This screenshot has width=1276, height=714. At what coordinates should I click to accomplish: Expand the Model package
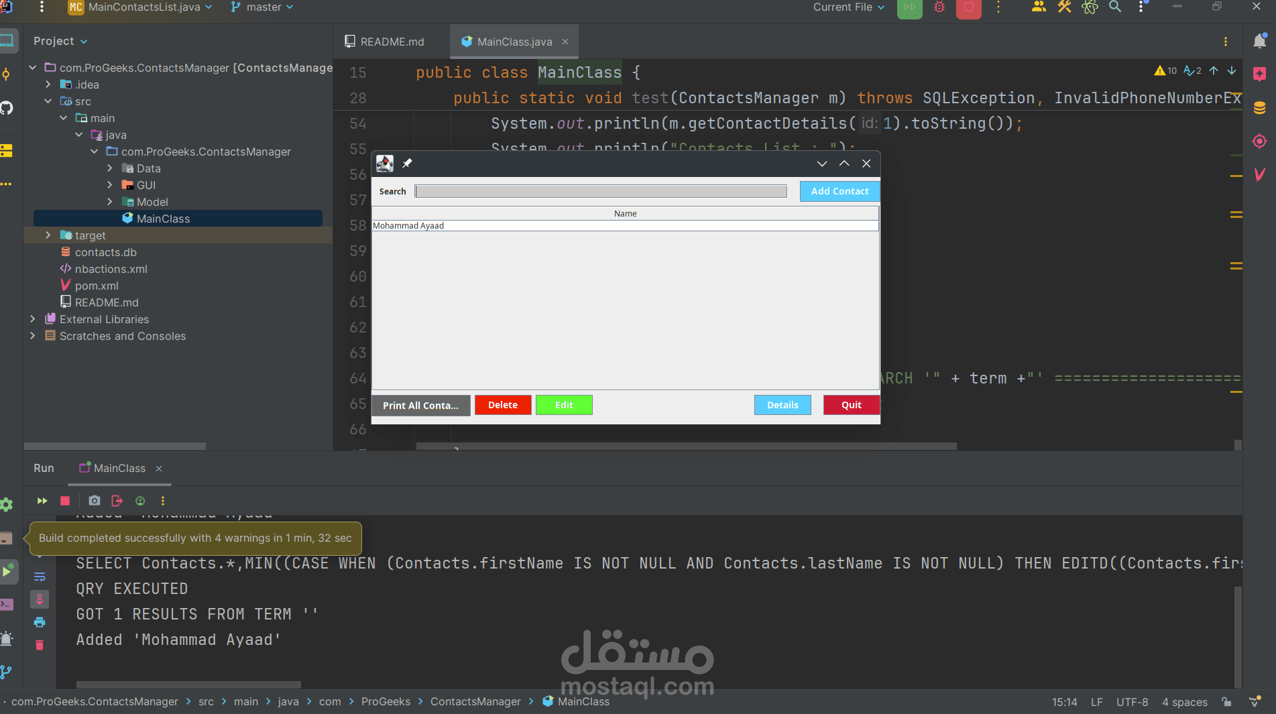click(x=109, y=202)
